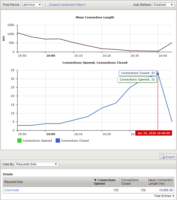Click the data point at 16:40 peak
Viewport: 177px width, 200px height.
(x=158, y=74)
